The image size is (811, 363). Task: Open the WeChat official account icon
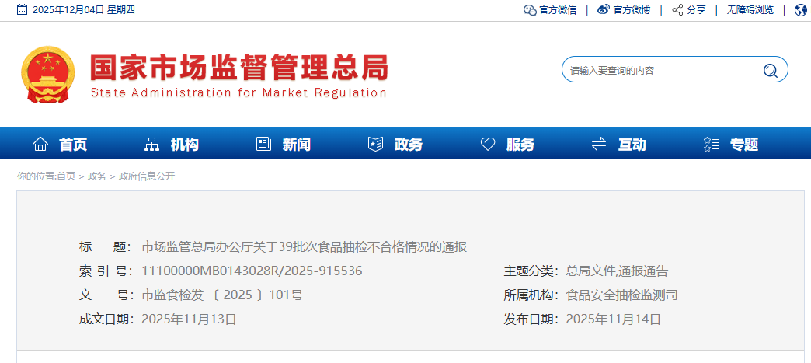(x=530, y=10)
